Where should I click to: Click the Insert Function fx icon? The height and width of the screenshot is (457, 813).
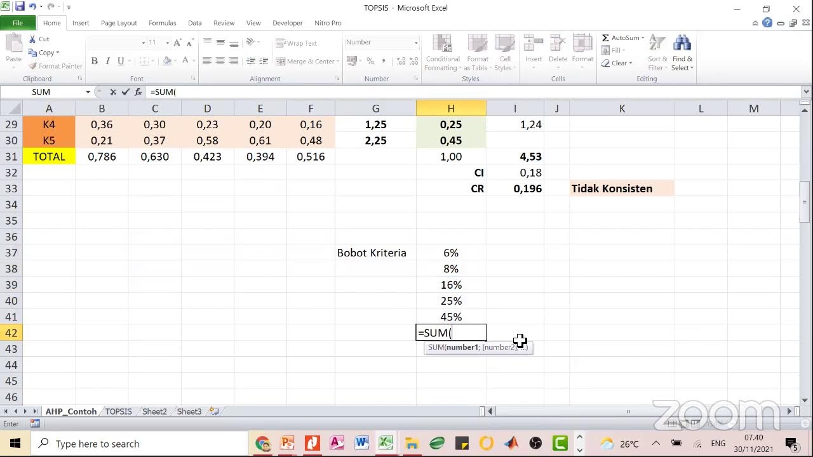coord(138,92)
